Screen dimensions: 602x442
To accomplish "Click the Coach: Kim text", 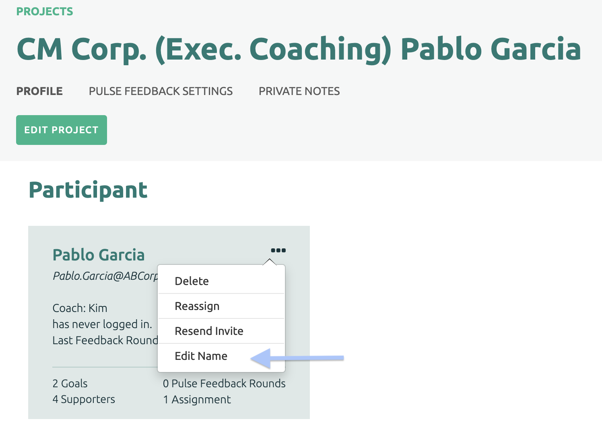I will coord(80,308).
